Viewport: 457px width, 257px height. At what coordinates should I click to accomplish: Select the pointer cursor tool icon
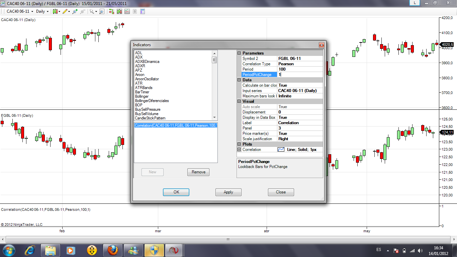click(92, 11)
